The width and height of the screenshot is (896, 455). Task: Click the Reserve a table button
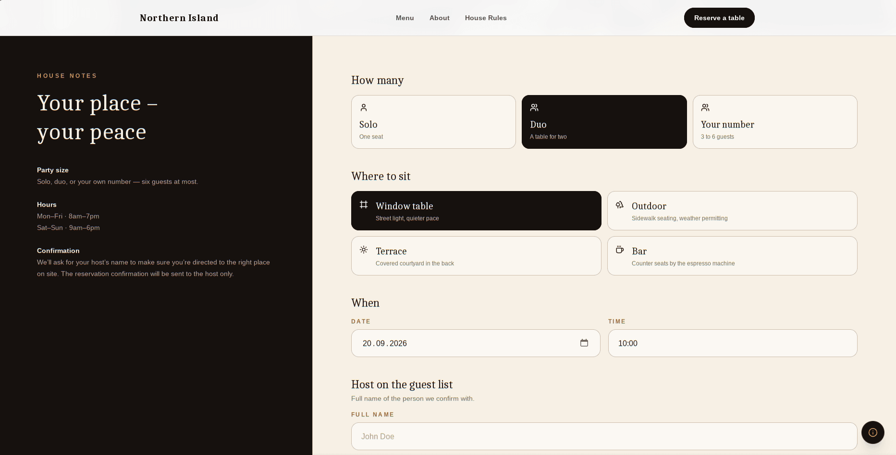point(719,18)
